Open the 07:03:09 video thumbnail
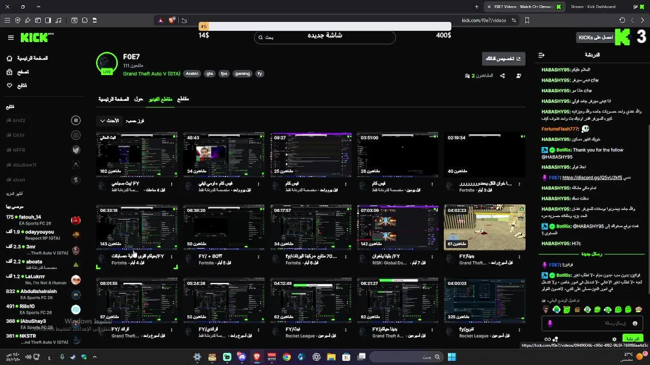This screenshot has height=365, width=650. 398,228
